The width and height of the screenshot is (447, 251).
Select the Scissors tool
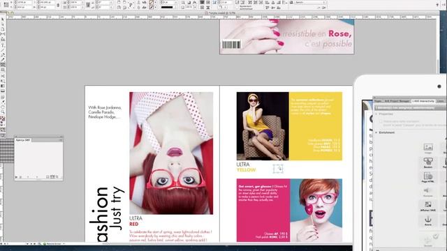[3, 76]
